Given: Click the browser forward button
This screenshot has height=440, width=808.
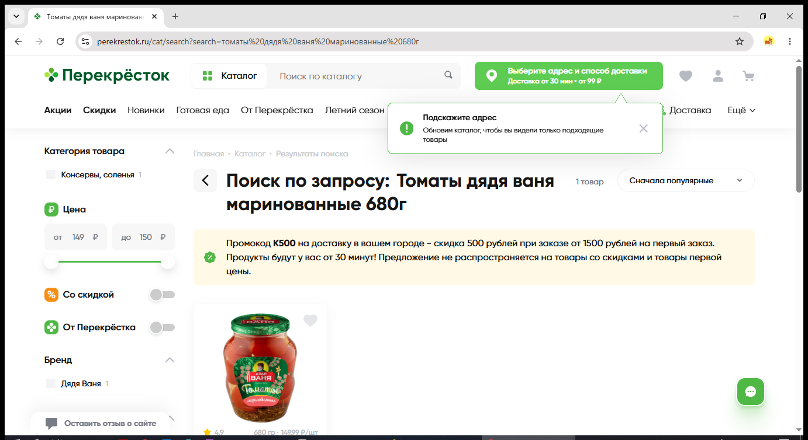Looking at the screenshot, I should point(39,41).
